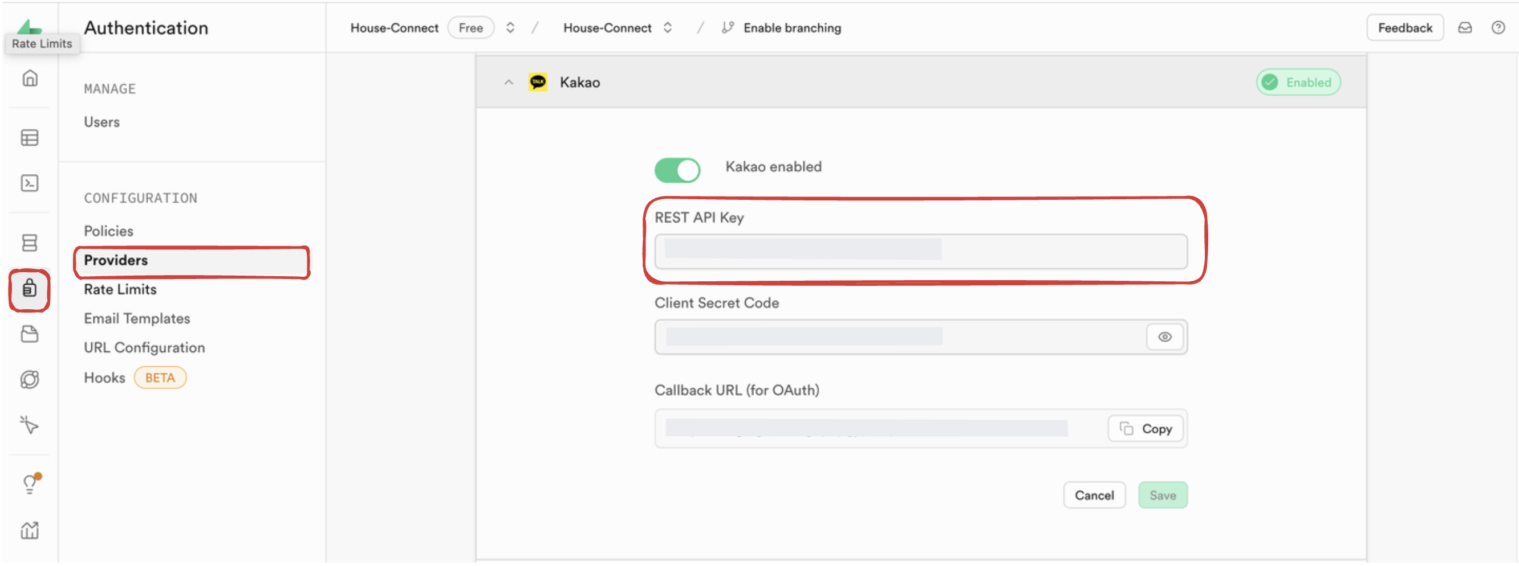
Task: Open the SQL Editor terminal icon
Action: (x=30, y=183)
